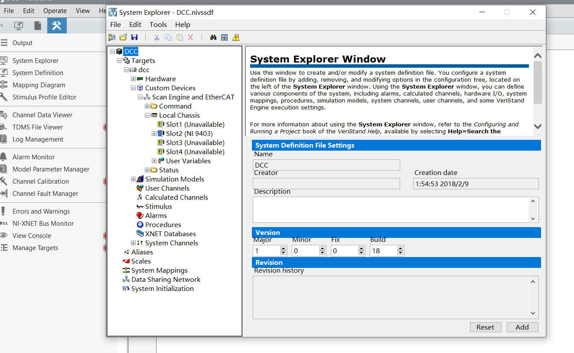This screenshot has width=574, height=353.
Task: Click the Add revision button
Action: pyautogui.click(x=522, y=327)
